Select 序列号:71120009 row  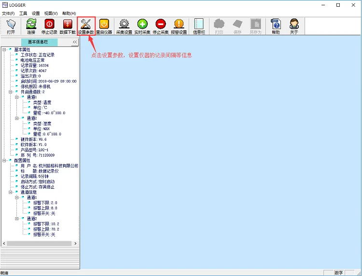[38, 155]
